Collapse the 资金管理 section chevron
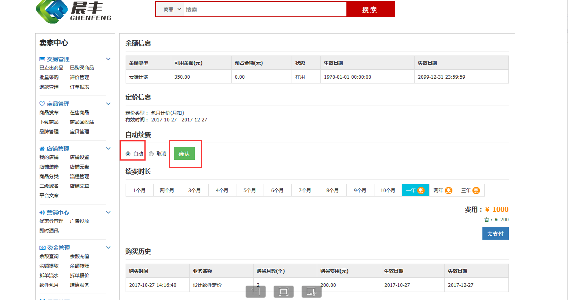The height and width of the screenshot is (300, 568). (x=108, y=248)
